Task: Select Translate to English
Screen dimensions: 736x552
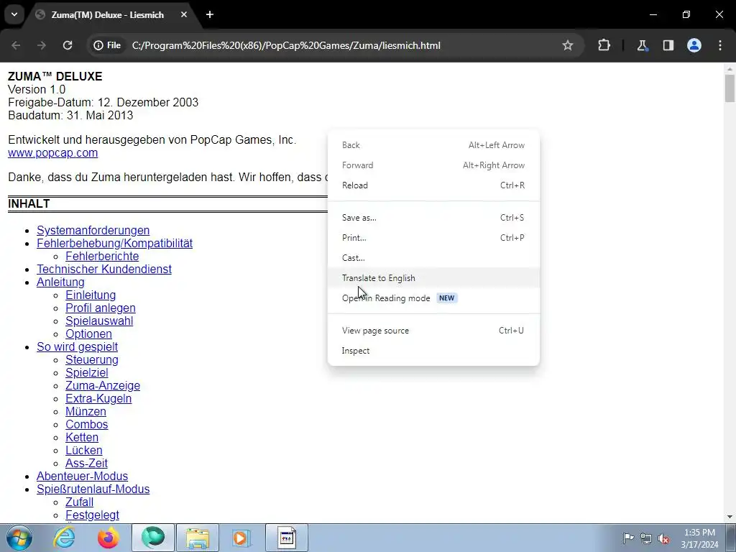Action: (433, 278)
